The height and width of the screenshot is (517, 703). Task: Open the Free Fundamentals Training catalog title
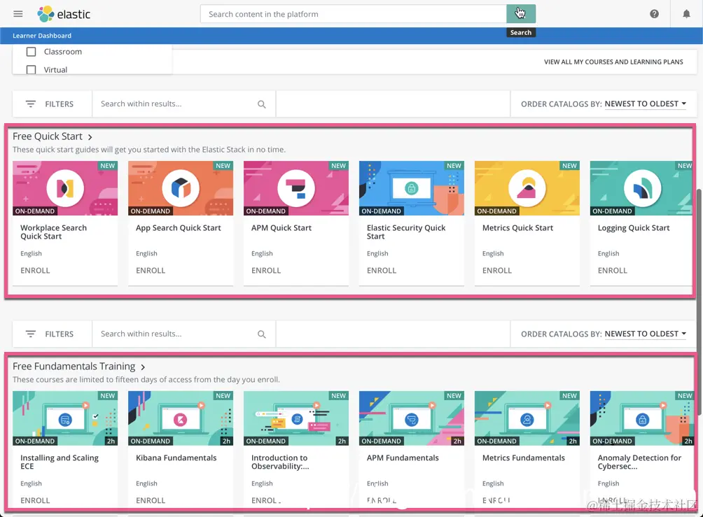pyautogui.click(x=74, y=366)
